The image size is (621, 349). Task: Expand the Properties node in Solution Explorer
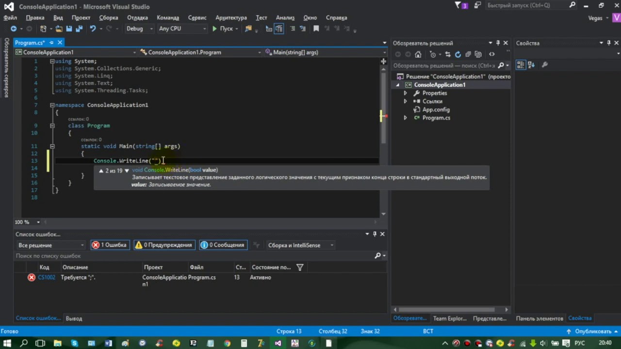[405, 93]
